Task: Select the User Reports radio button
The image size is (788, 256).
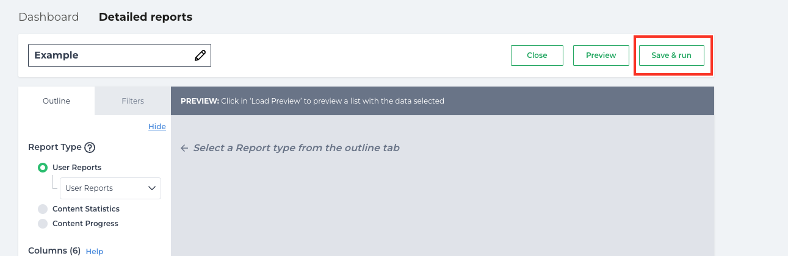Action: click(x=43, y=168)
